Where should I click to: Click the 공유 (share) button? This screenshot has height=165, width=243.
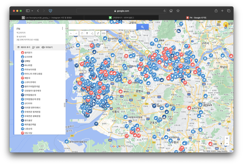point(36,47)
